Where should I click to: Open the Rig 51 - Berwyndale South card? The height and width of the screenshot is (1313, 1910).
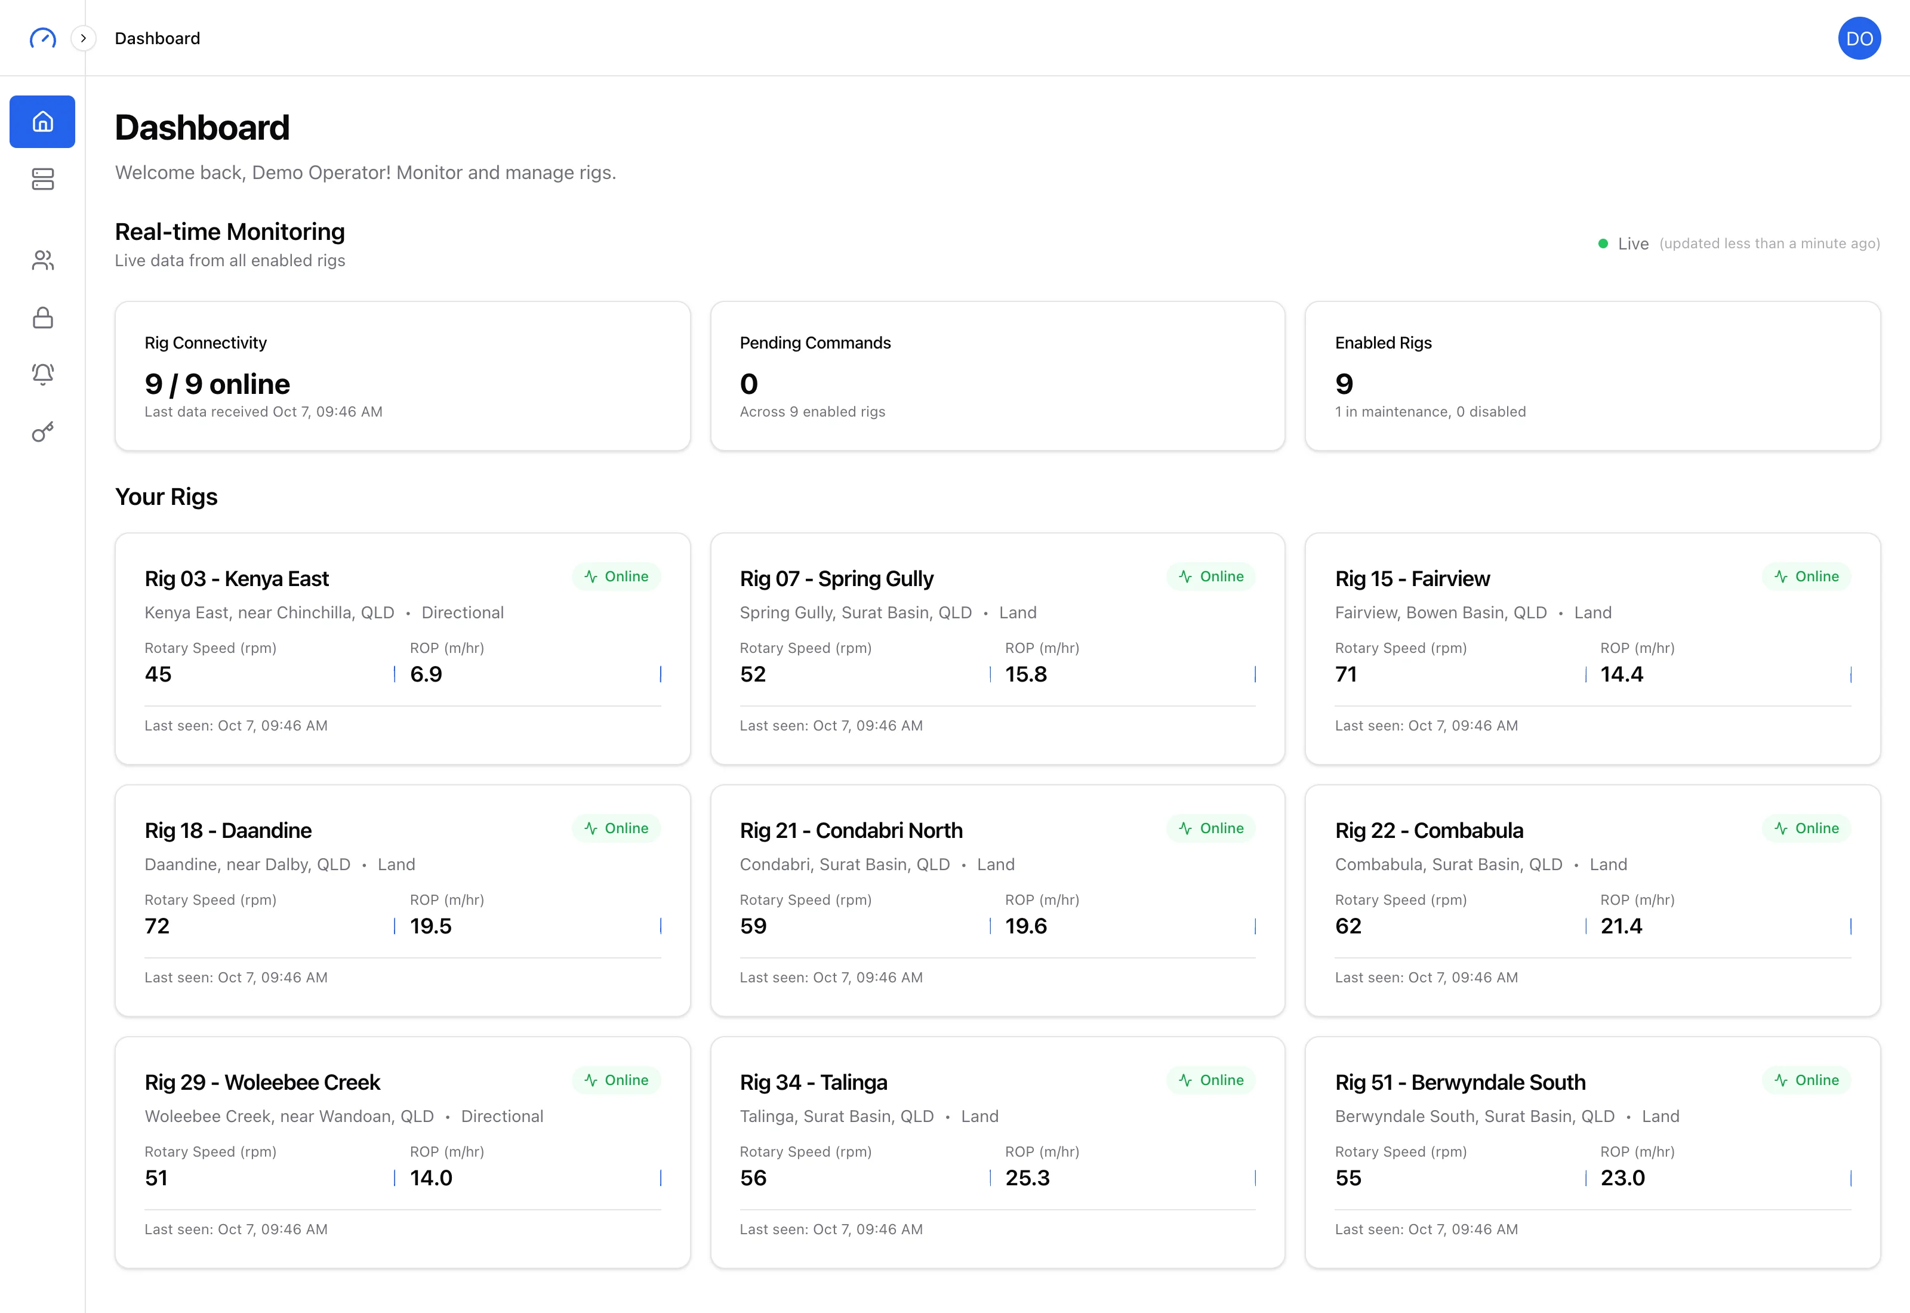coord(1592,1152)
